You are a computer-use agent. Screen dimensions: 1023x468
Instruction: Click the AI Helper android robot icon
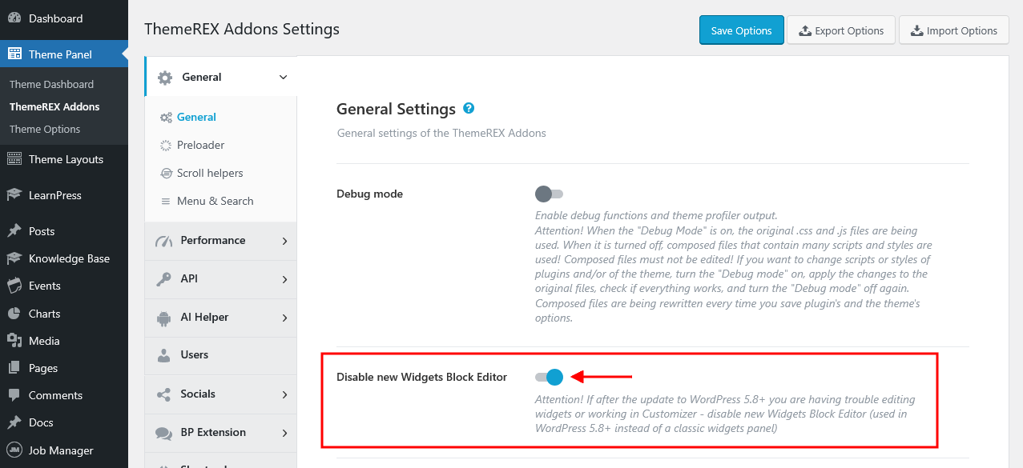click(x=164, y=318)
